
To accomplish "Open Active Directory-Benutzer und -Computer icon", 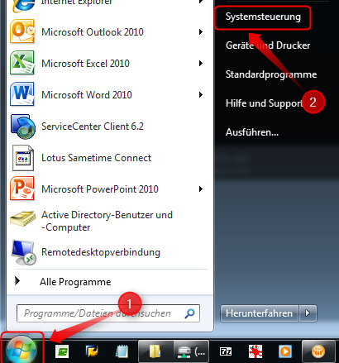I will (23, 218).
